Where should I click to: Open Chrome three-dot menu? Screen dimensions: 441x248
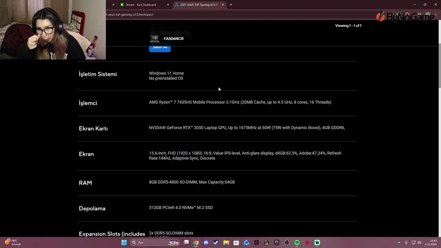tap(436, 15)
